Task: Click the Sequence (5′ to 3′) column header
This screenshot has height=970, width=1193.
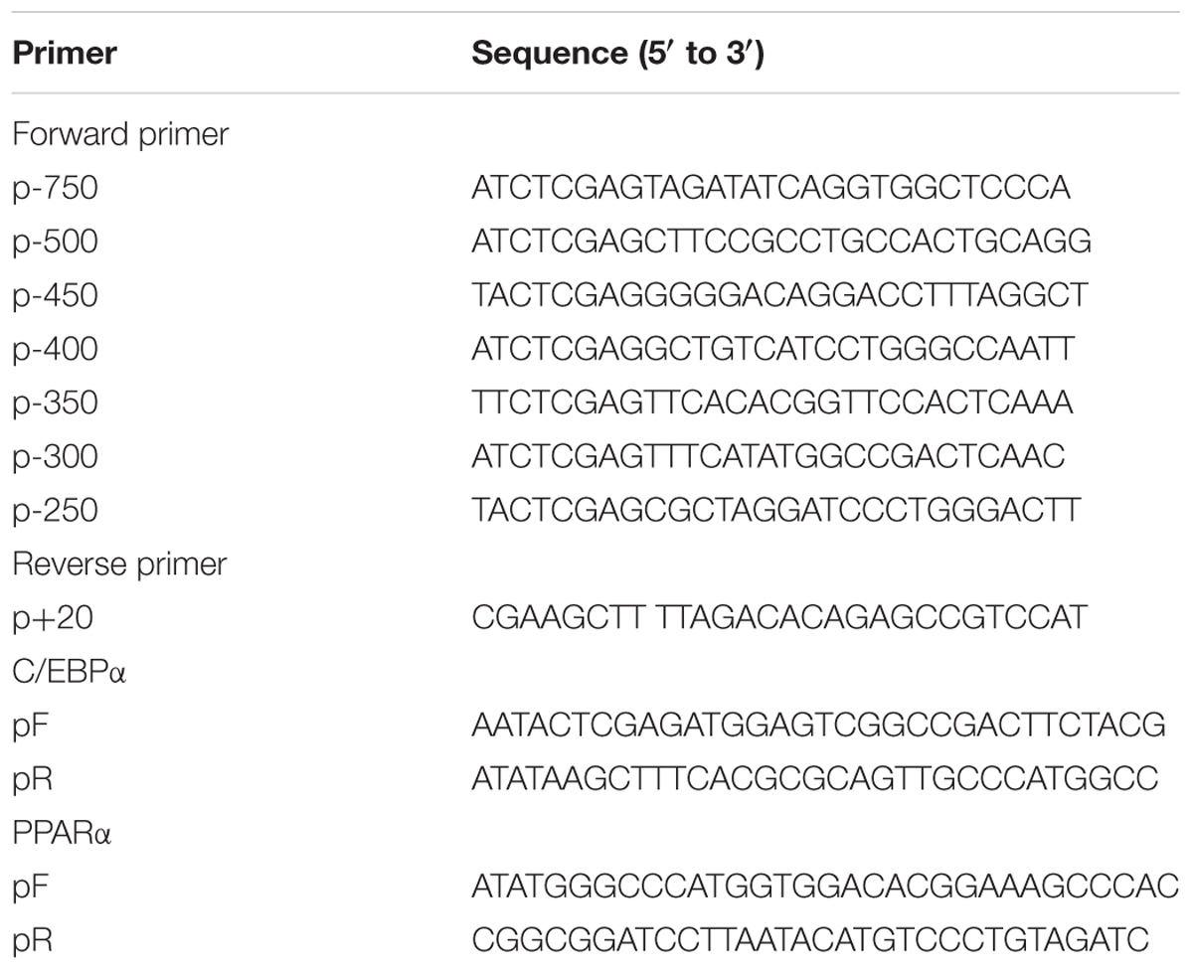Action: (617, 53)
